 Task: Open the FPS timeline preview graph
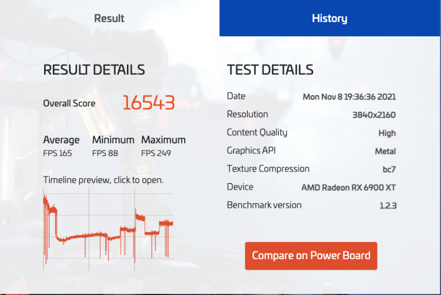108,229
